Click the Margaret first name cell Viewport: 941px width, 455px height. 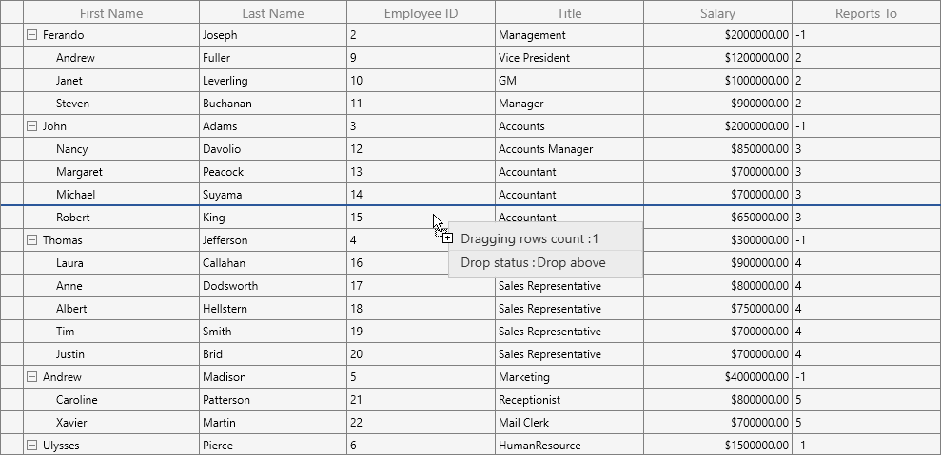(111, 172)
